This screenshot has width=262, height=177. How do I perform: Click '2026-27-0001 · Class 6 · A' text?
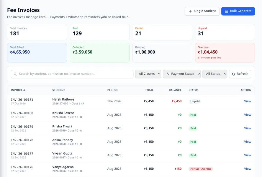pos(68,104)
